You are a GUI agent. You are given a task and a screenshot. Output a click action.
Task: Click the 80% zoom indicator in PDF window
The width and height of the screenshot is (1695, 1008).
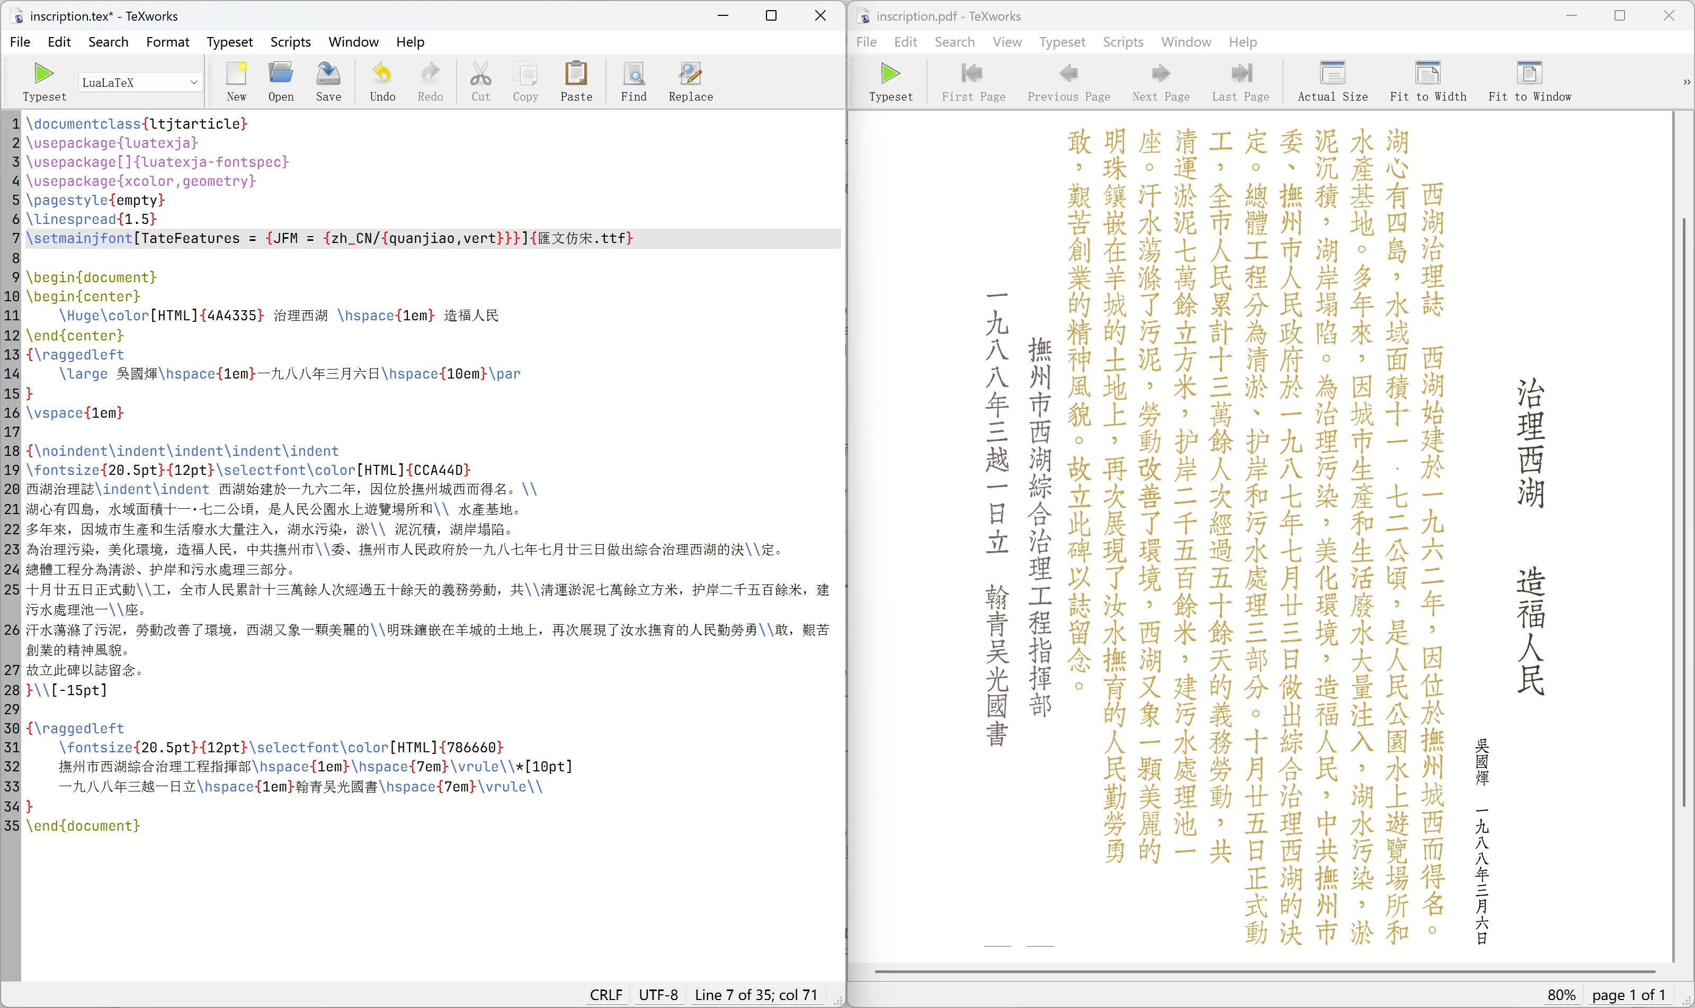coord(1561,995)
